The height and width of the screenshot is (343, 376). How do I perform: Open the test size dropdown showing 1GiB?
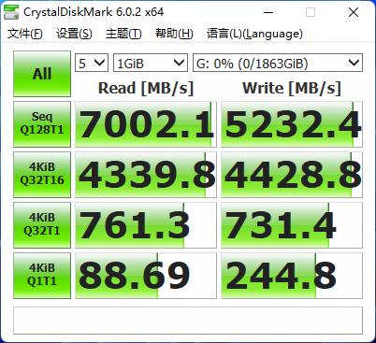[x=151, y=63]
